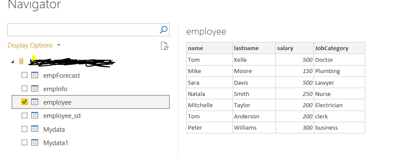Screen dimensions: 394x159
Task: Click the database cylinder icon
Action: coord(21,61)
